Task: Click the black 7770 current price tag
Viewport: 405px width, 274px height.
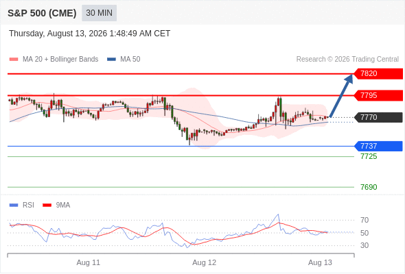Action: tap(378, 118)
